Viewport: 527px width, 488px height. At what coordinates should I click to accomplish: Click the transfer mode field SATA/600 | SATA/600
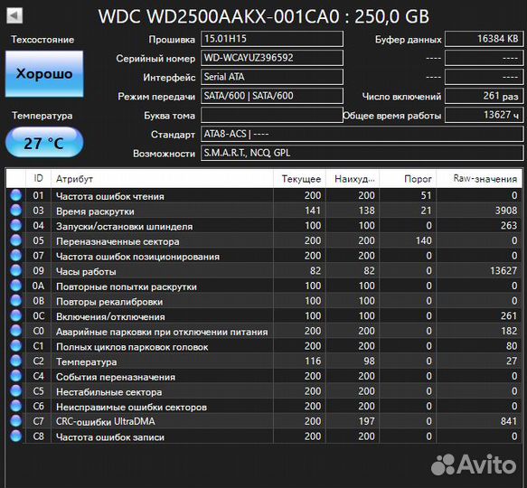tap(272, 96)
